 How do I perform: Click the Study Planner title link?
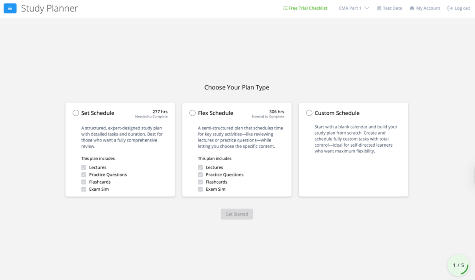point(49,8)
